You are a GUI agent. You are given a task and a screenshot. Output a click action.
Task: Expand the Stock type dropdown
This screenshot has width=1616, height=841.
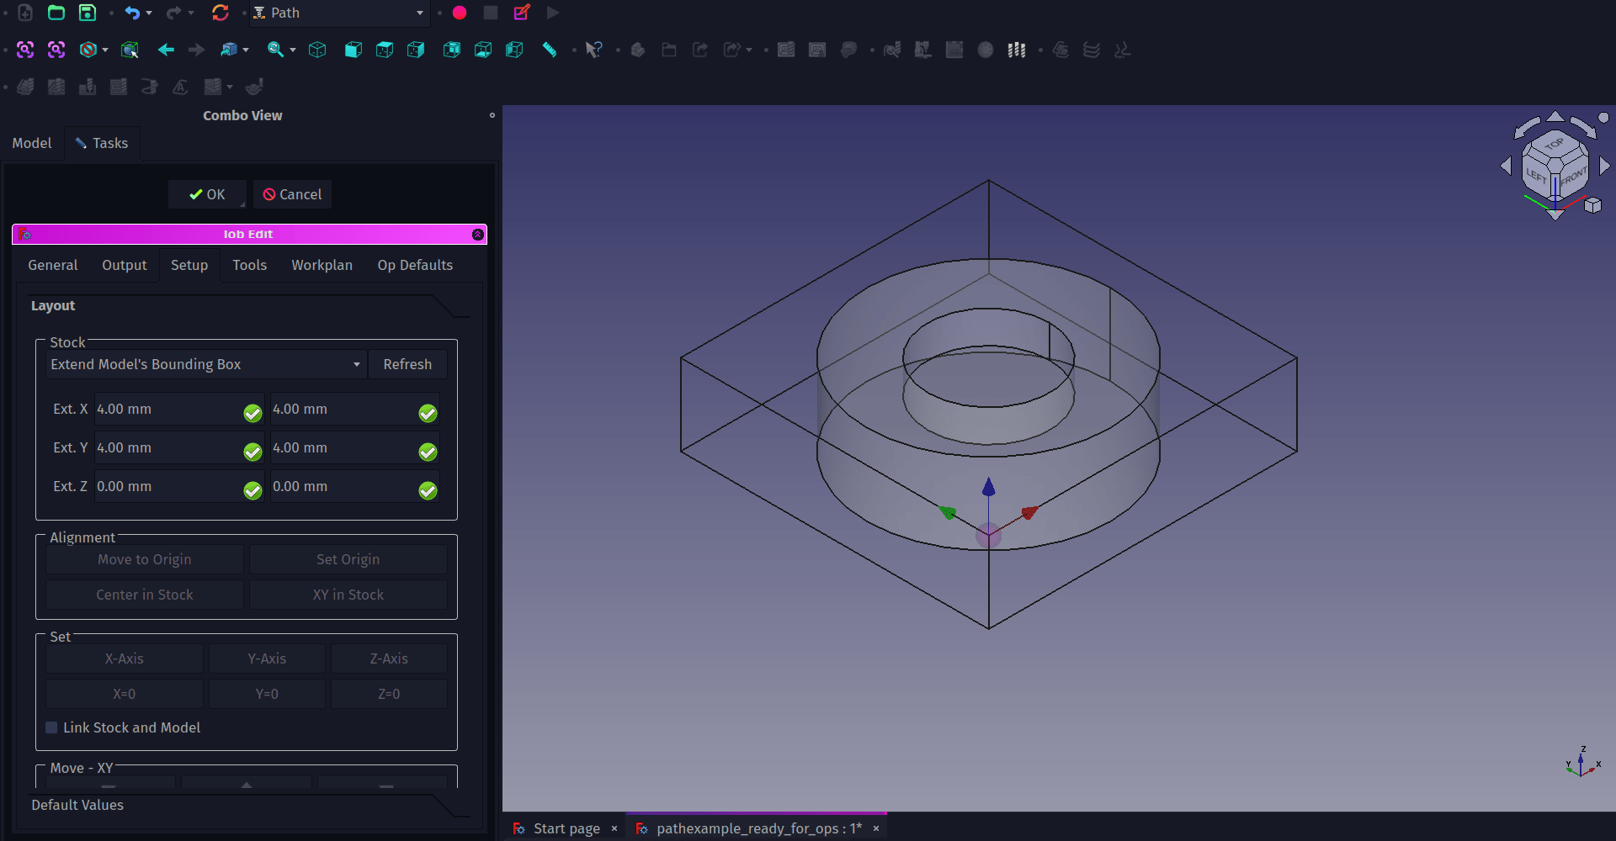[206, 364]
